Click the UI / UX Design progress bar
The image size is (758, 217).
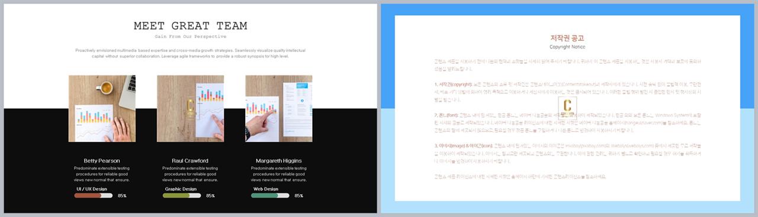94,195
